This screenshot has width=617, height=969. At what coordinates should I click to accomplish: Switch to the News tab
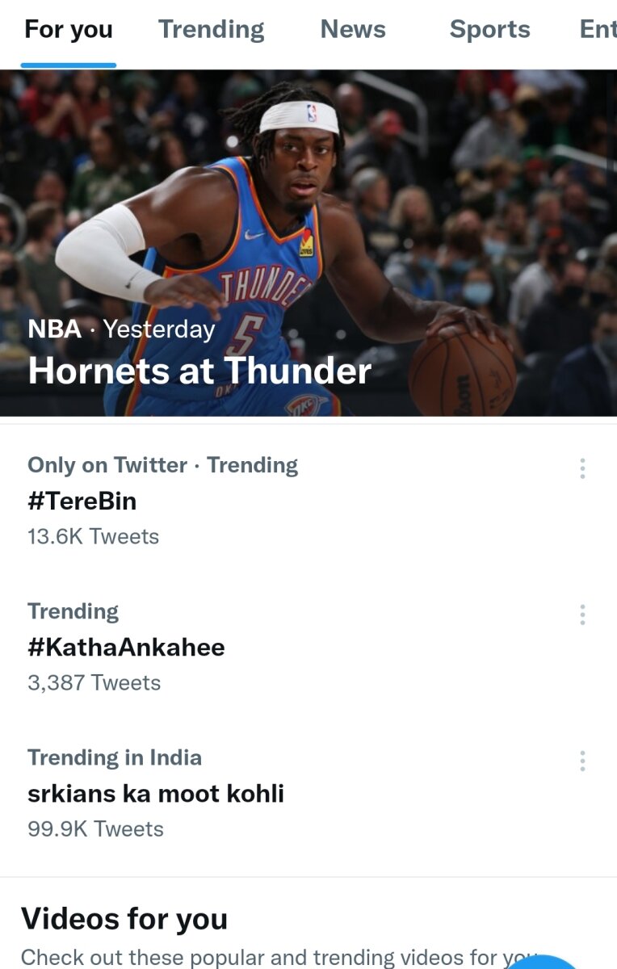[x=353, y=30]
